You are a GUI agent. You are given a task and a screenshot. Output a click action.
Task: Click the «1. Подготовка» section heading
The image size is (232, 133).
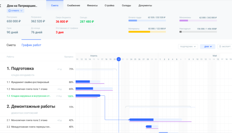pos(20,68)
